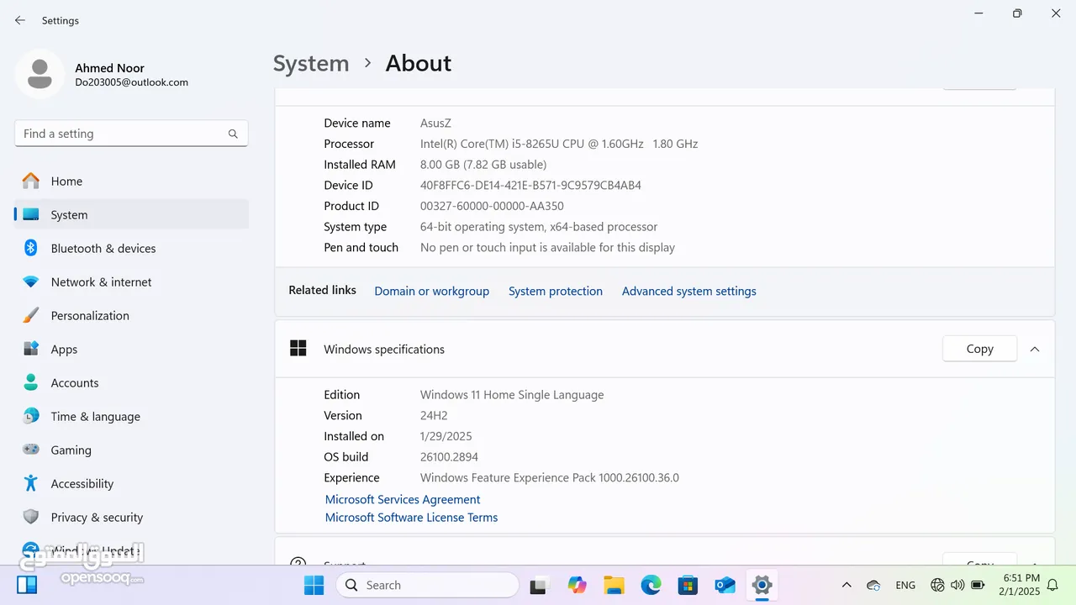Click the Accounts sidebar icon
This screenshot has width=1076, height=605.
pyautogui.click(x=31, y=382)
